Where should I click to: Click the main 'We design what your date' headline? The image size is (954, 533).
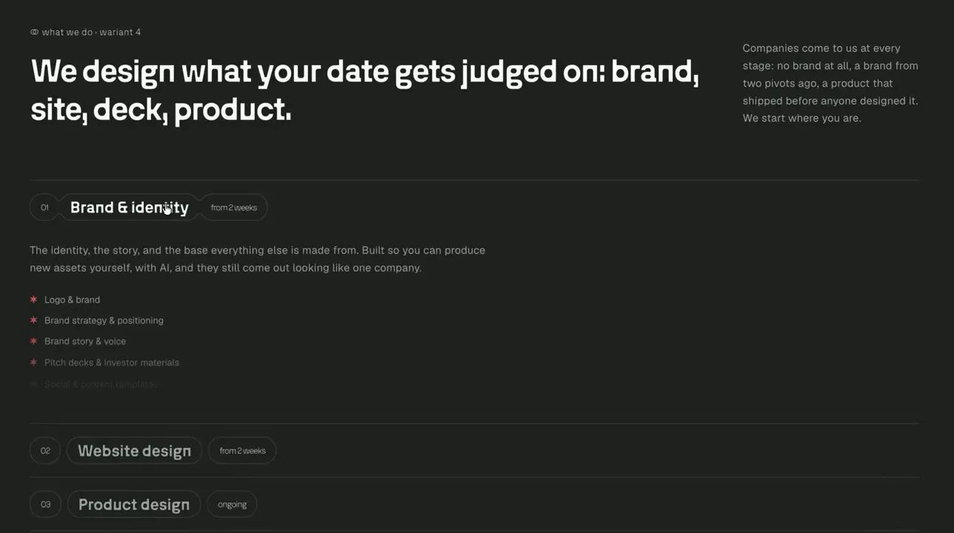(364, 90)
